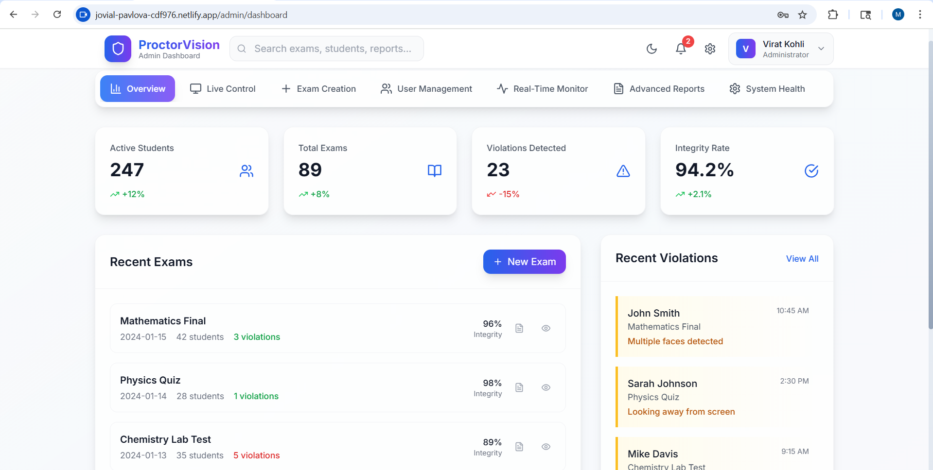
Task: Toggle dark mode with moon icon
Action: 651,49
